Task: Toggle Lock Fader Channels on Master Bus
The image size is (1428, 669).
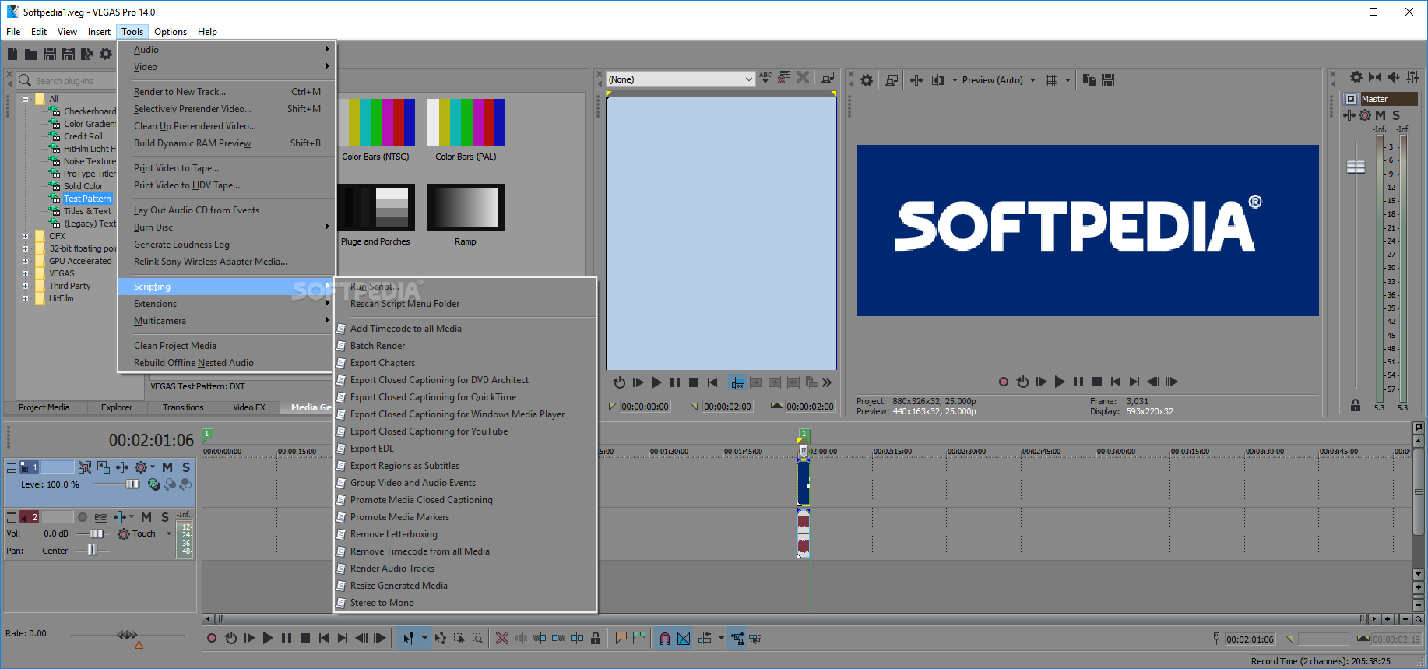Action: (x=1356, y=406)
